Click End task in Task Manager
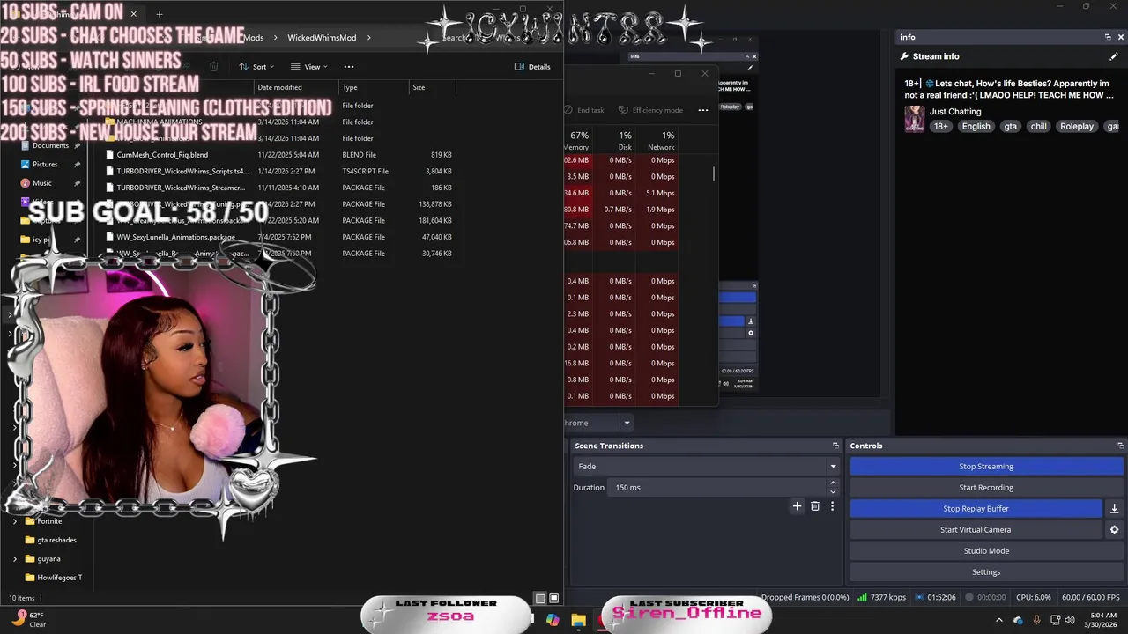Image resolution: width=1128 pixels, height=634 pixels. click(584, 110)
